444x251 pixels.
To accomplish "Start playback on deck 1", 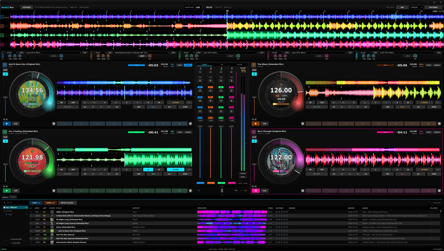I will (x=7, y=124).
